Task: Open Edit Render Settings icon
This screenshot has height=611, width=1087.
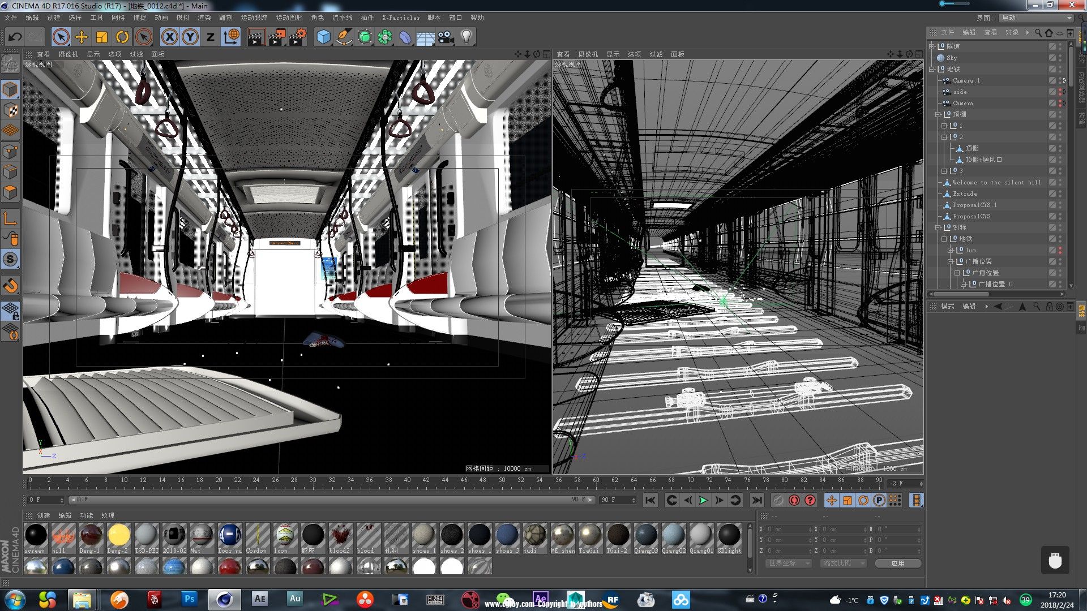Action: pyautogui.click(x=298, y=37)
